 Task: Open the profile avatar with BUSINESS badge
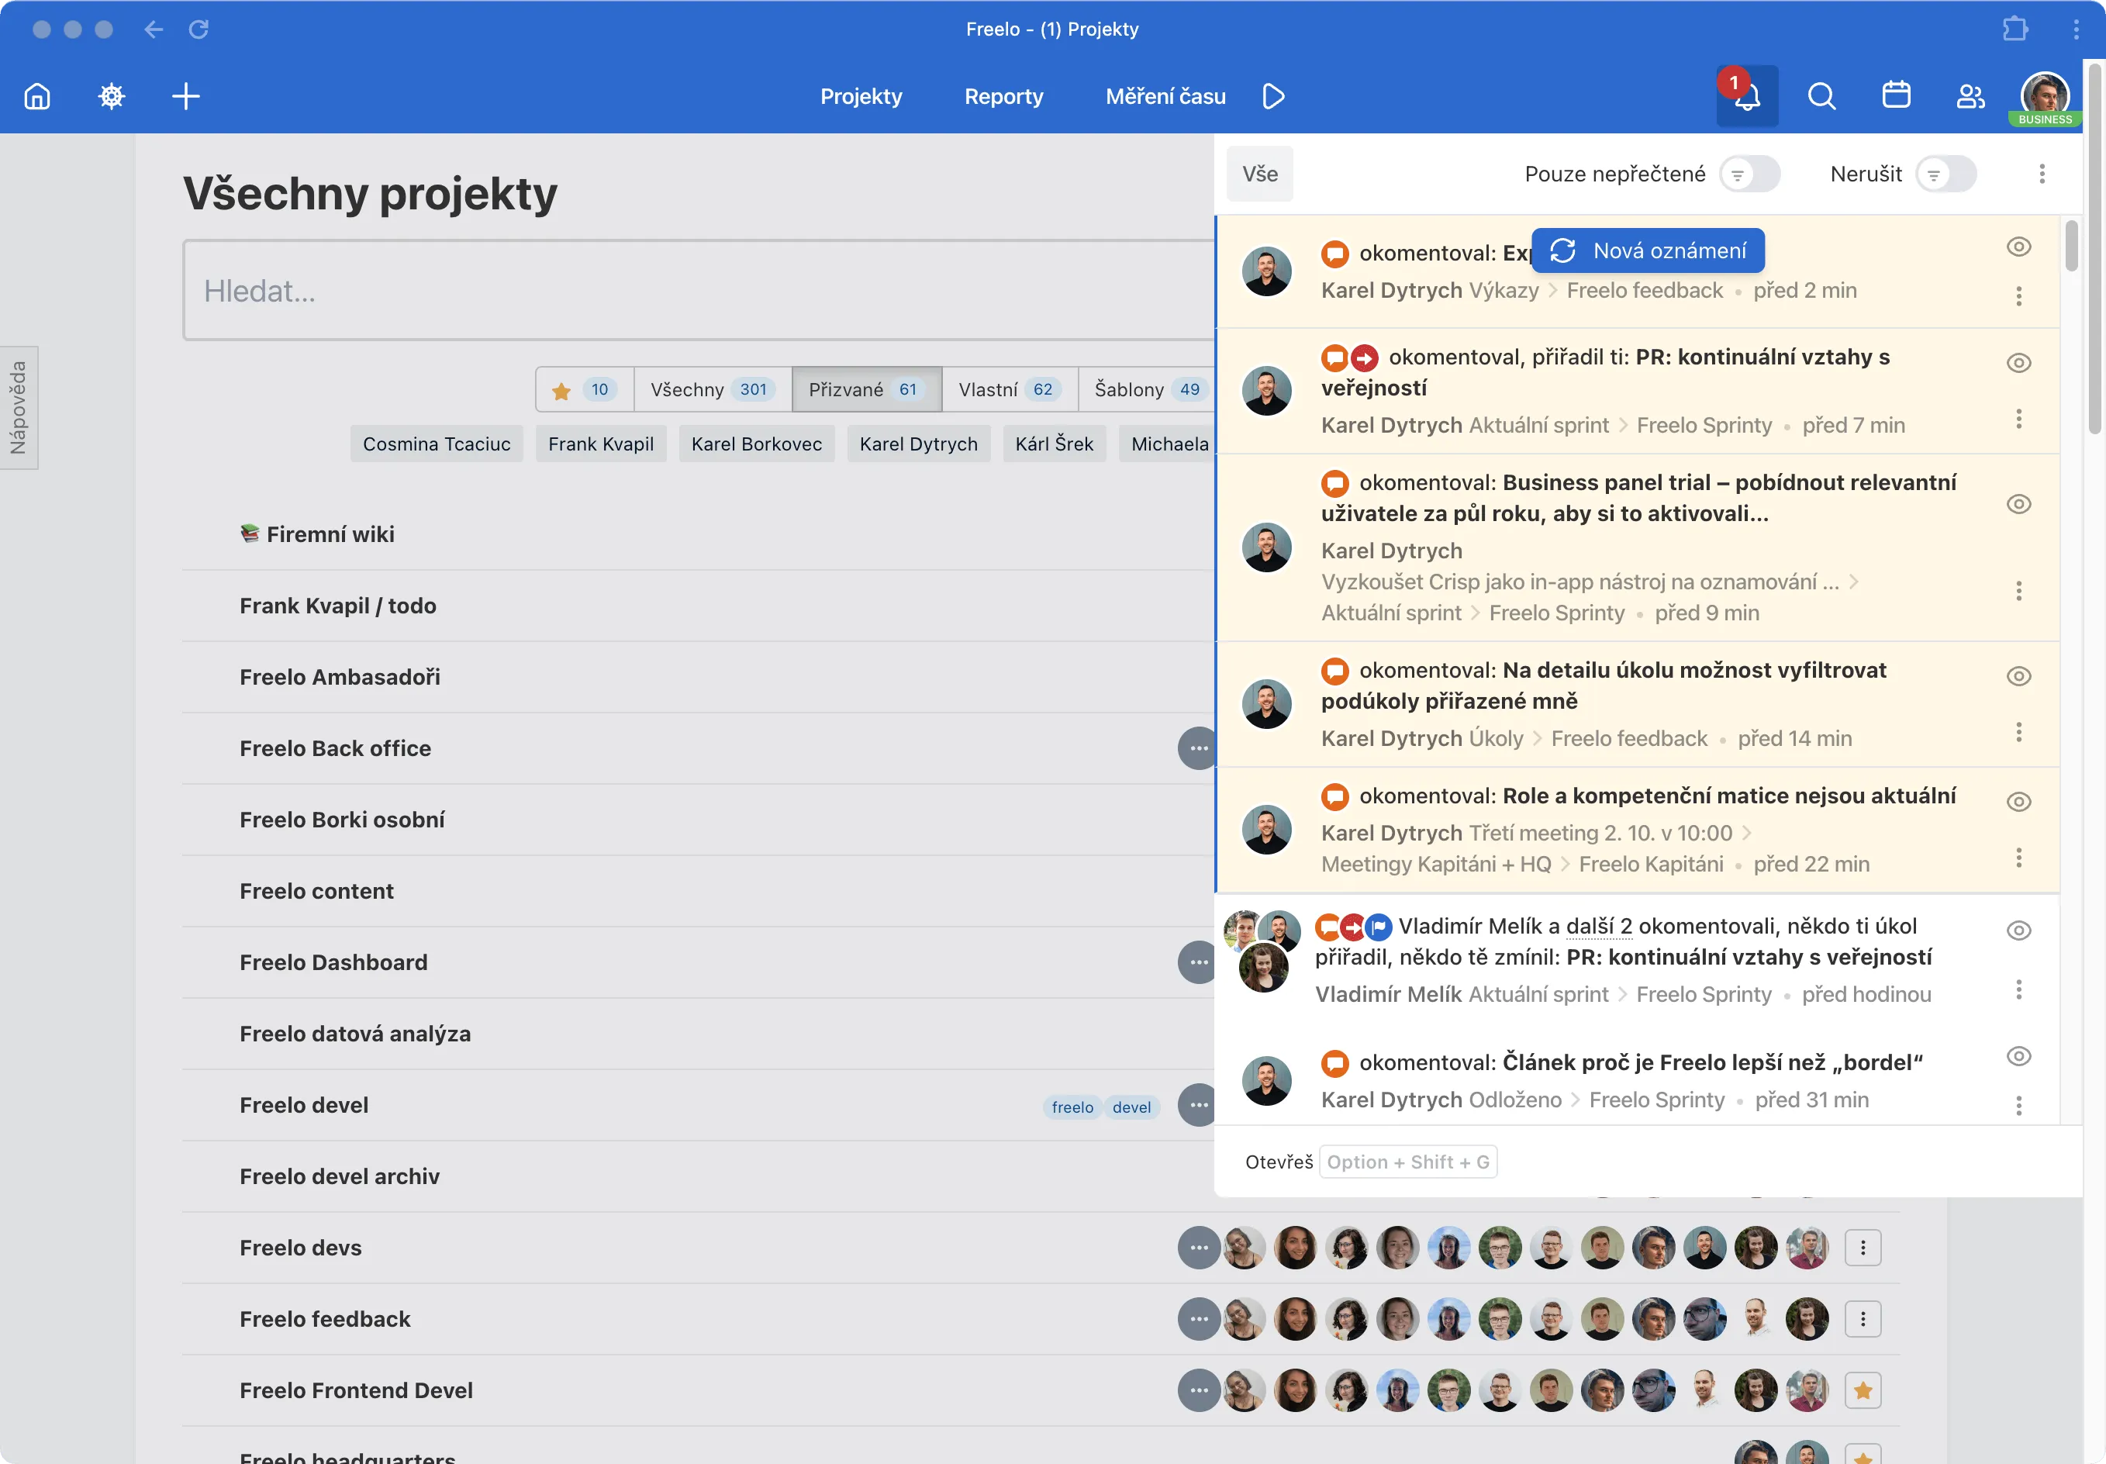coord(2045,96)
